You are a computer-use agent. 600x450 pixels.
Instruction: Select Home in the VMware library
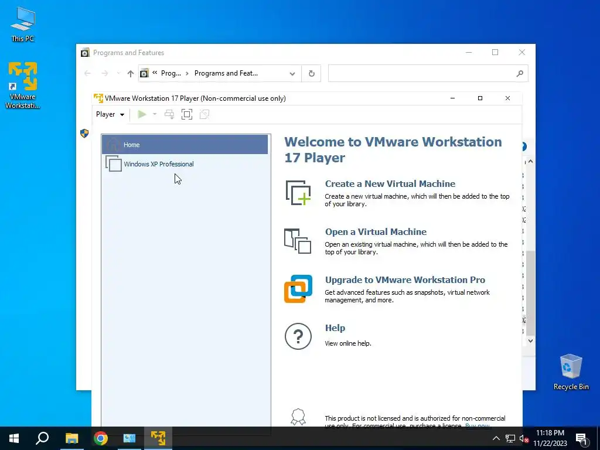point(185,145)
